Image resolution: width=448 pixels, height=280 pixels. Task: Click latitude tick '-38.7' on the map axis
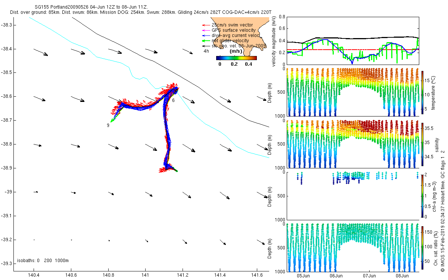7,120
